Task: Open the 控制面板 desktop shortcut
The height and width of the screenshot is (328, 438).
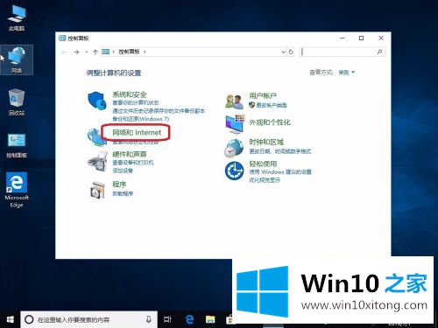Action: tap(17, 145)
